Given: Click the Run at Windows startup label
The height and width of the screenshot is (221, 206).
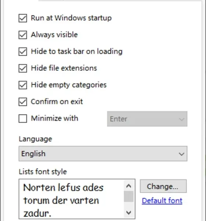Looking at the screenshot, I should point(71,18).
